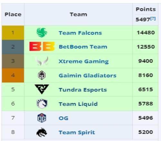Click the OG shield logo
This screenshot has height=141, width=161.
pos(42,118)
